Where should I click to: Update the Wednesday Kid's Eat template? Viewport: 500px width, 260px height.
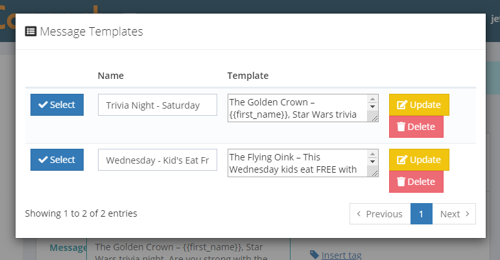pyautogui.click(x=419, y=160)
